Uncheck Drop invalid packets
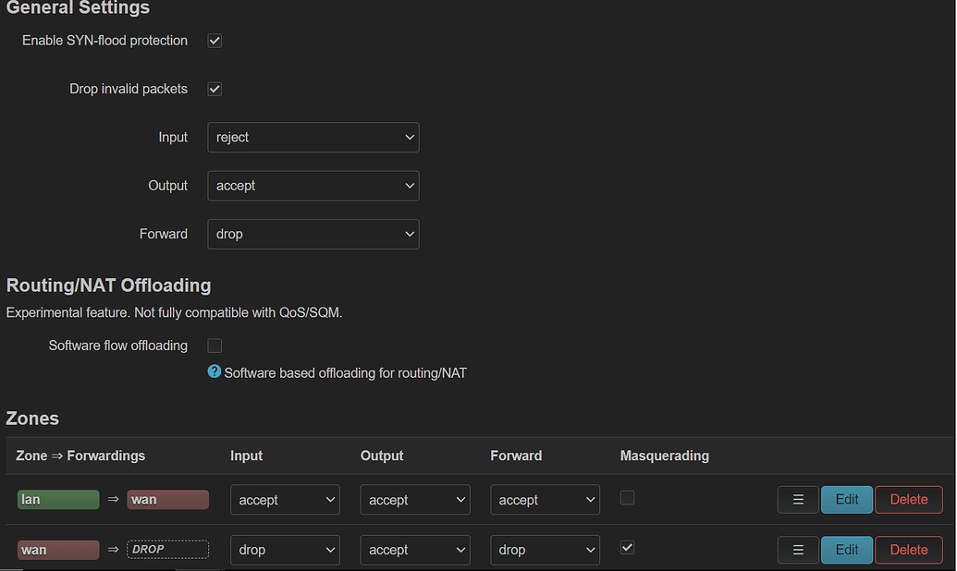Screen dimensions: 957x571 tap(214, 89)
